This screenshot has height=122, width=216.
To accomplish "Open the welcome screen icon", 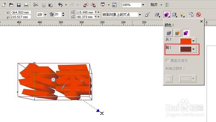I will coord(115,5).
